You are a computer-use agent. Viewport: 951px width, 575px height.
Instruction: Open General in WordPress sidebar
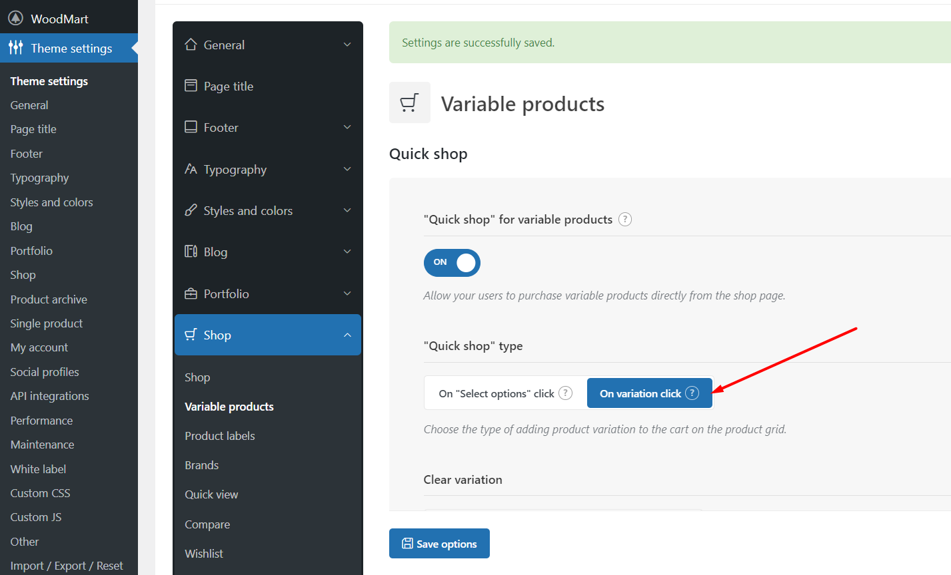point(29,105)
